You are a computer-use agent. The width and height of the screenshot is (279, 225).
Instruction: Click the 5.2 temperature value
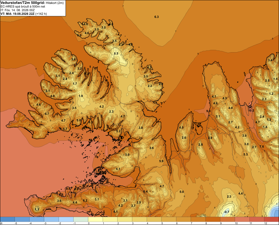click(118, 131)
